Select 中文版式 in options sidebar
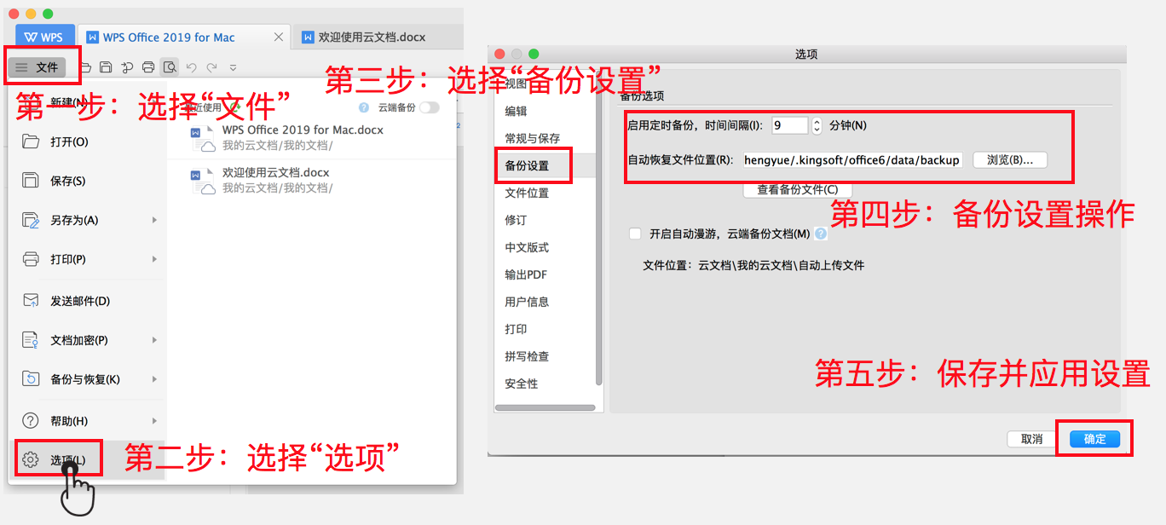Viewport: 1166px width, 525px height. click(527, 247)
